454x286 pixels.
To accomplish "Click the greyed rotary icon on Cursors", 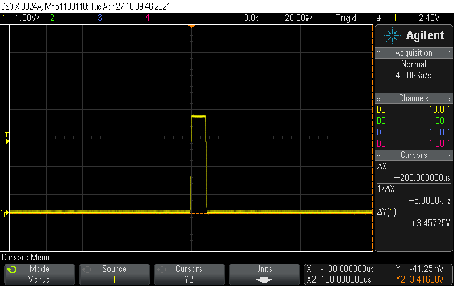I will 162,270.
